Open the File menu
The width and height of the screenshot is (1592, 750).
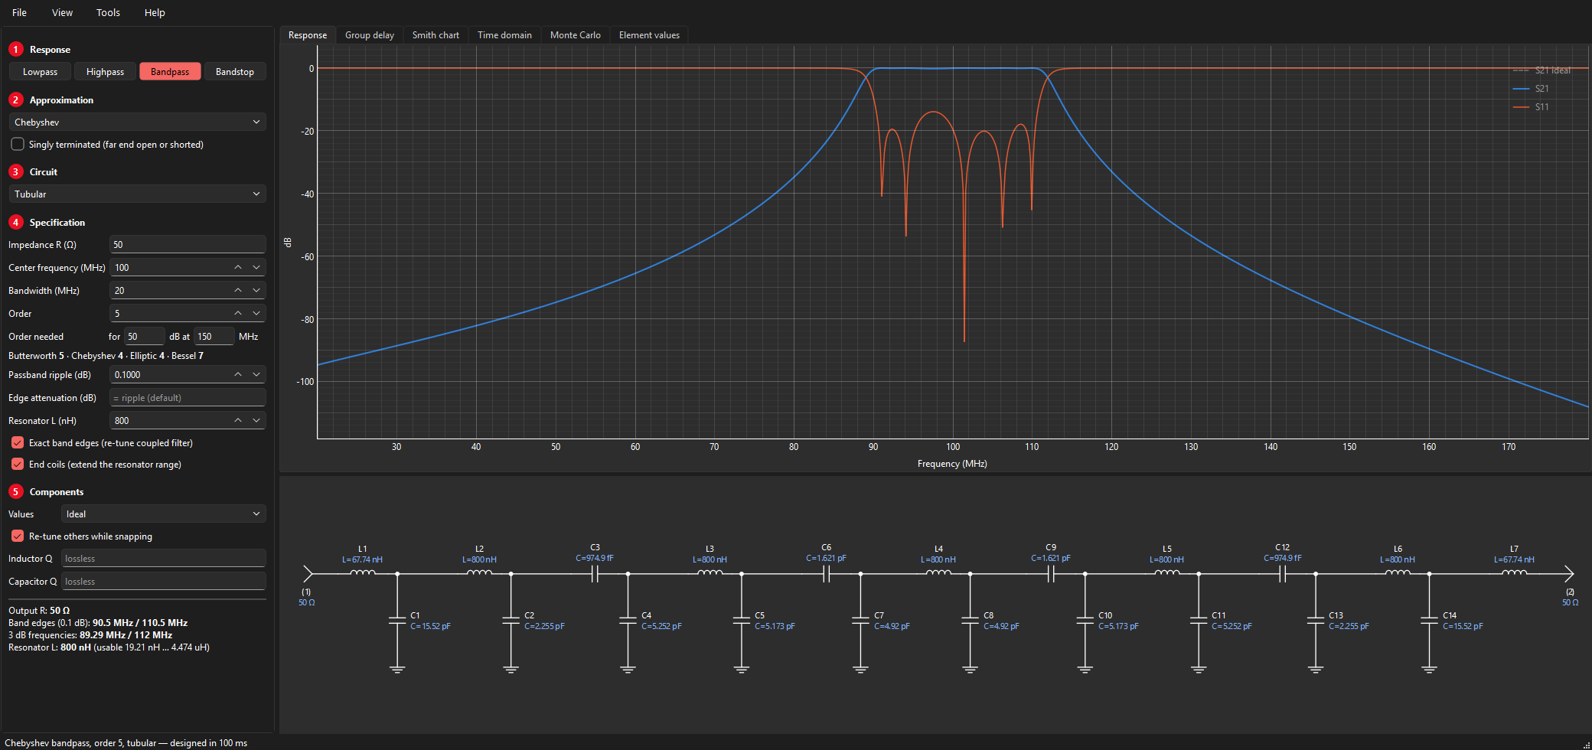pos(20,12)
